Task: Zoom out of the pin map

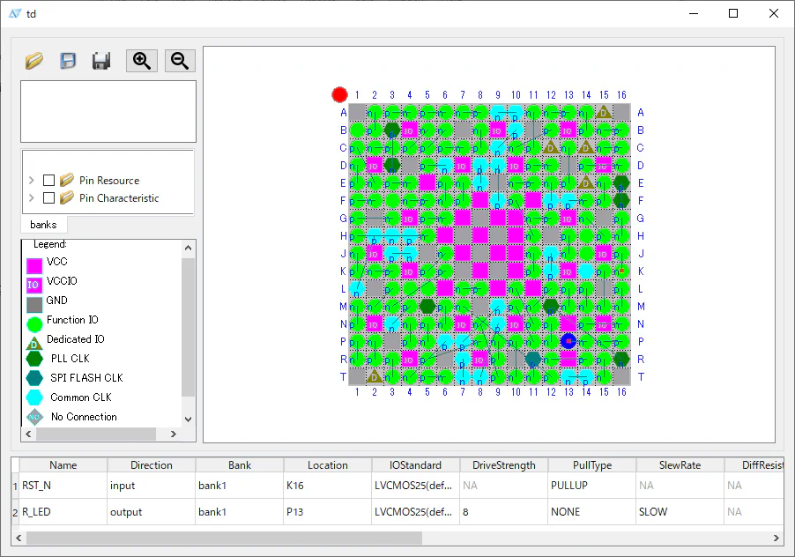Action: 180,61
